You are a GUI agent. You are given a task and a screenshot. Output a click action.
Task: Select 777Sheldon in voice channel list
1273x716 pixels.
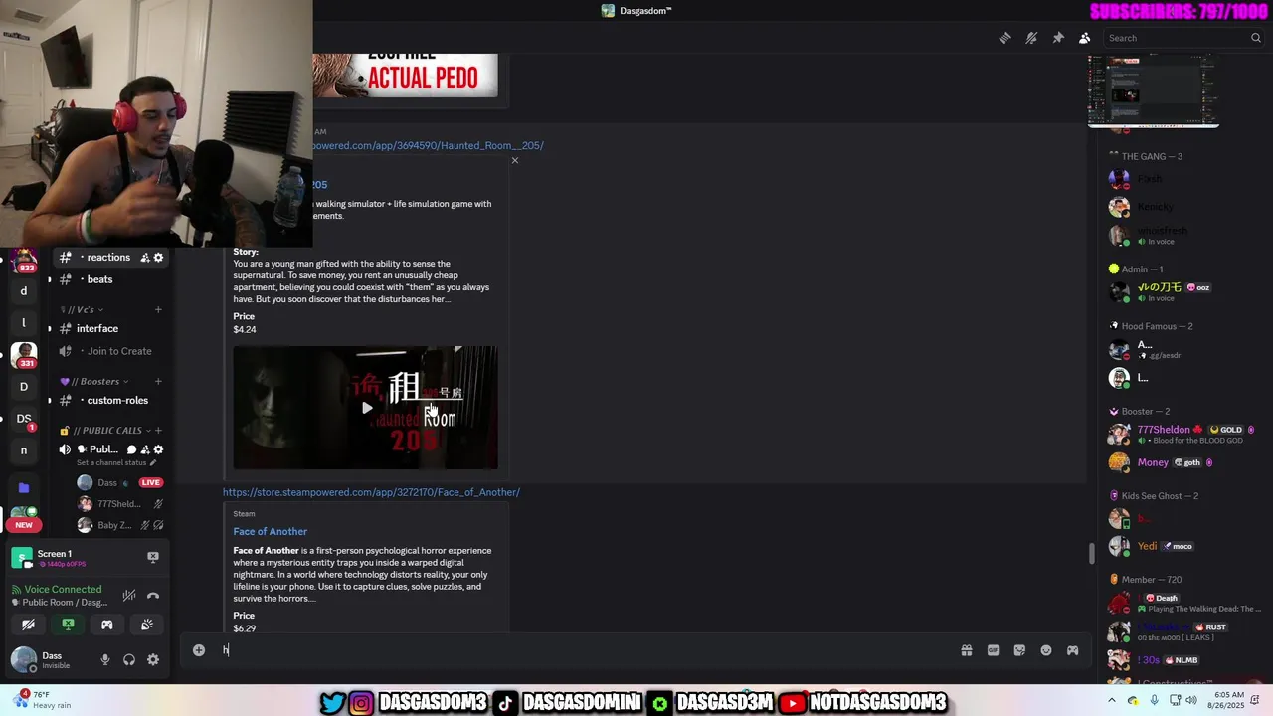pos(119,504)
